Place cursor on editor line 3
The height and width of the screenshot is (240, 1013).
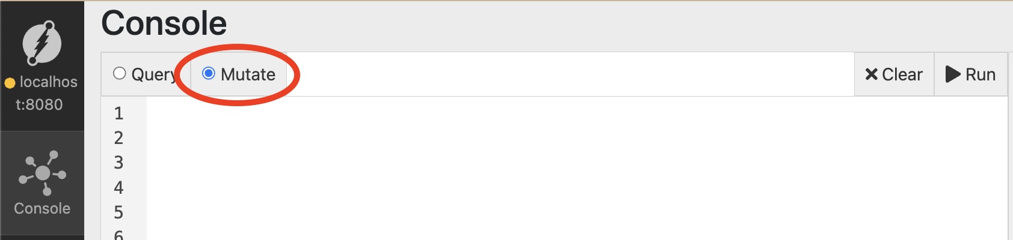pyautogui.click(x=576, y=163)
